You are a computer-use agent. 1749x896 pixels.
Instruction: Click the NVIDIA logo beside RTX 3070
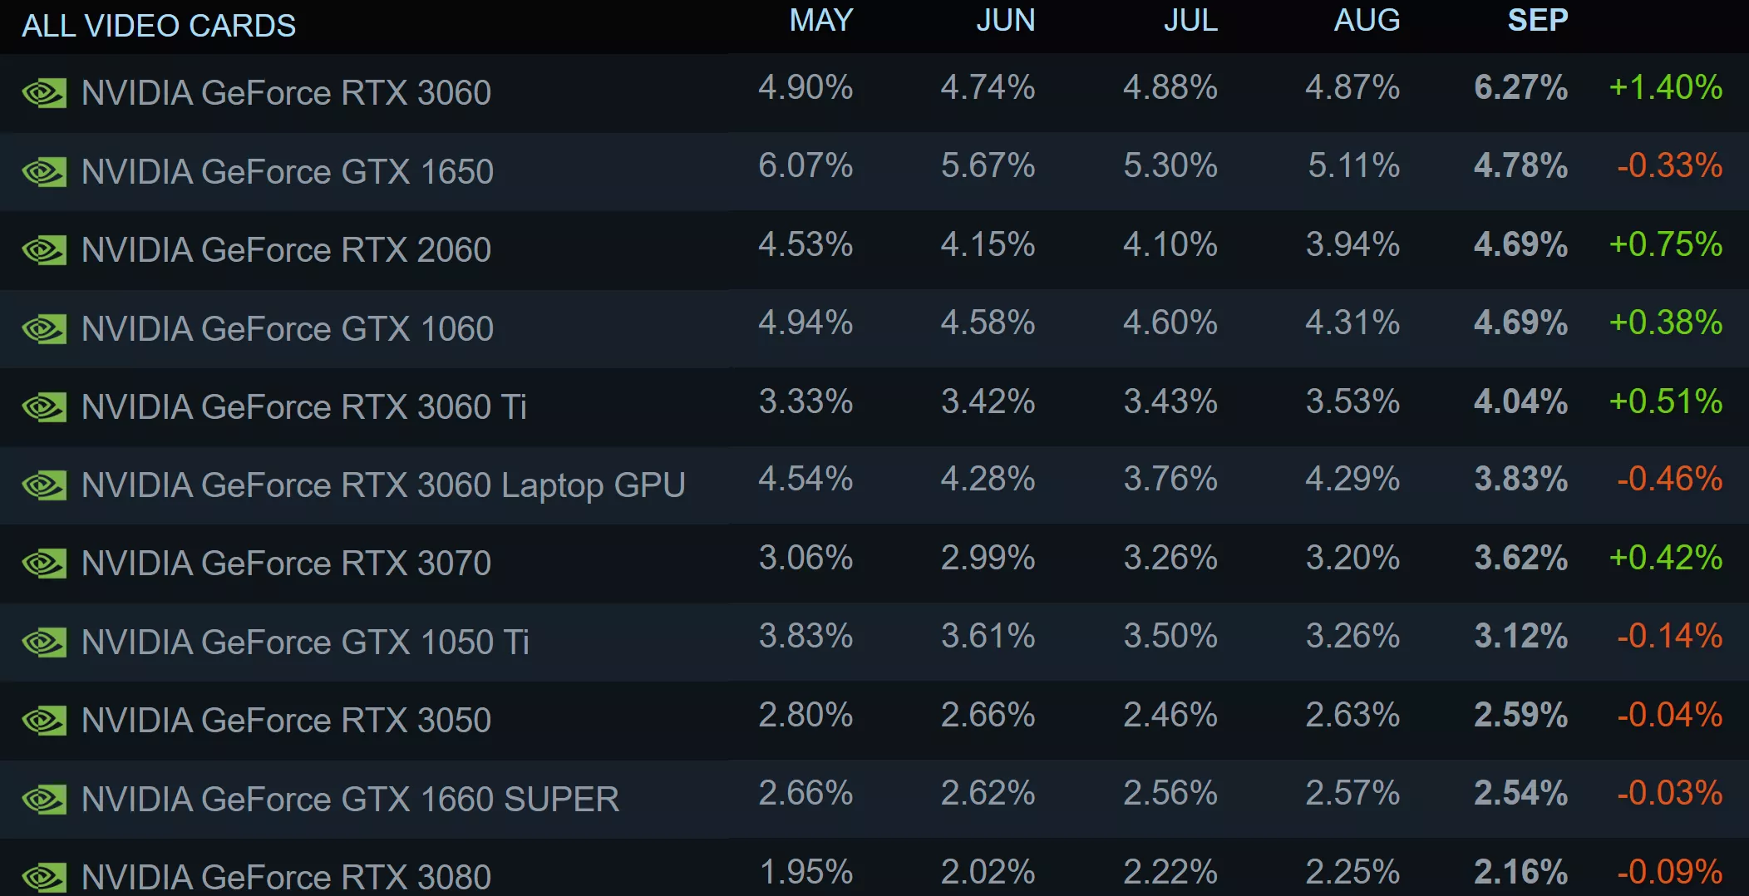pyautogui.click(x=44, y=564)
